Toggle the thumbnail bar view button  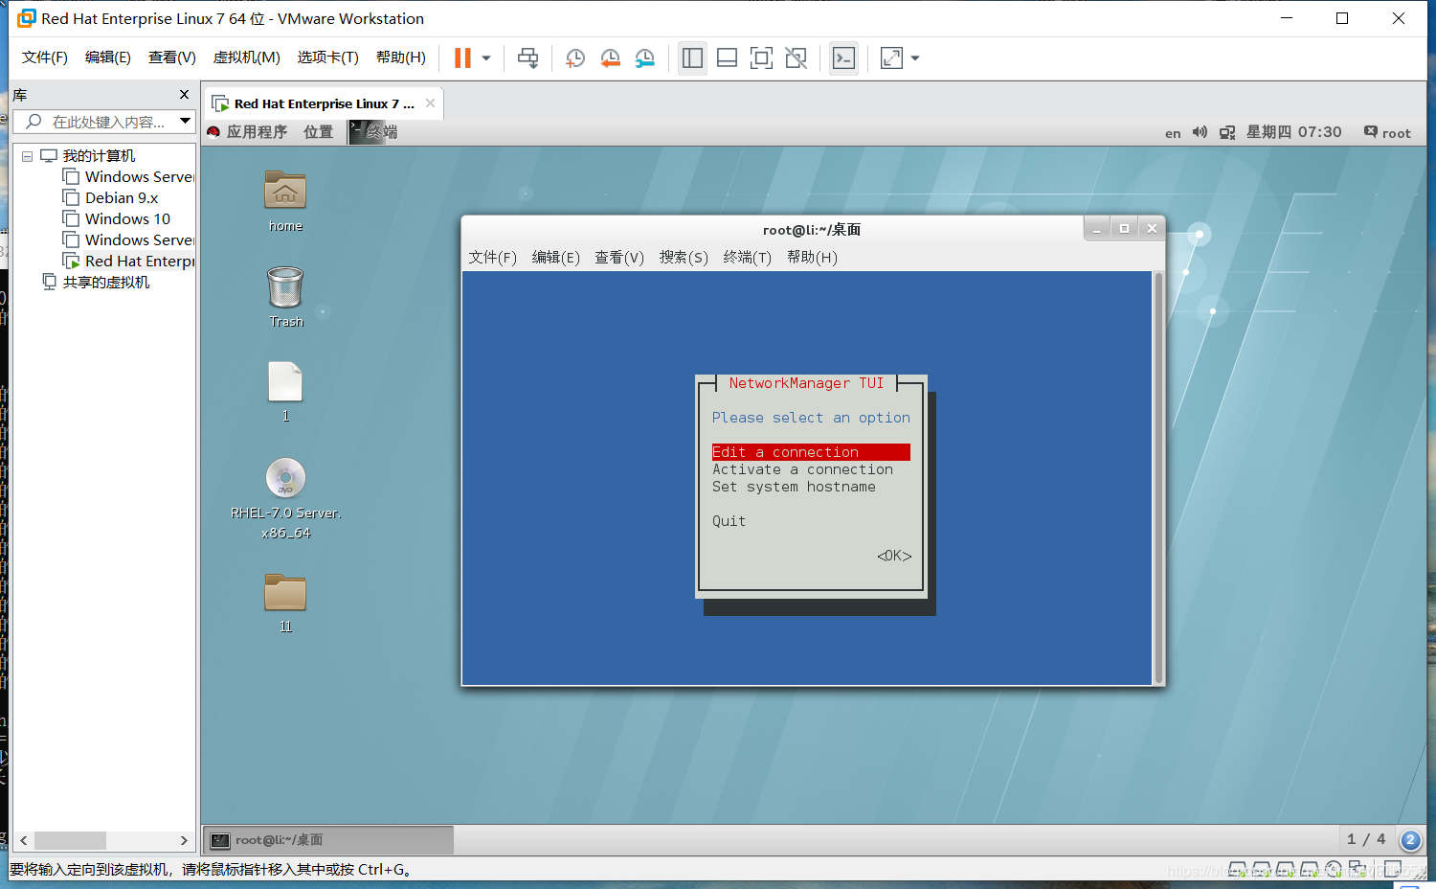[x=727, y=58]
